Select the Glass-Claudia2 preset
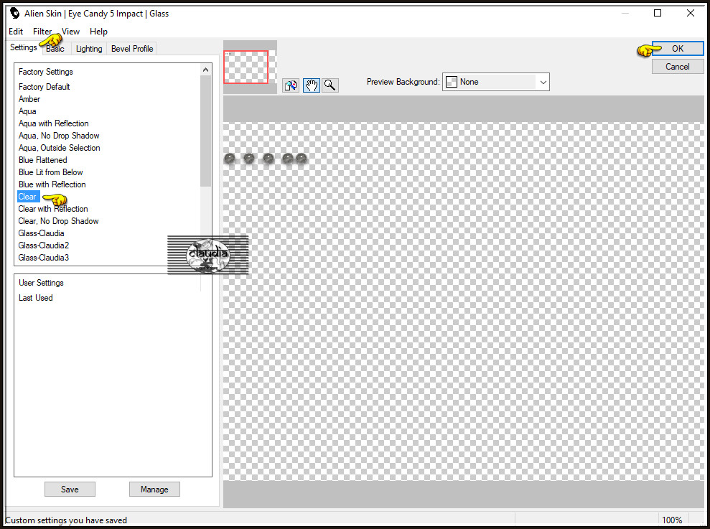 point(44,245)
